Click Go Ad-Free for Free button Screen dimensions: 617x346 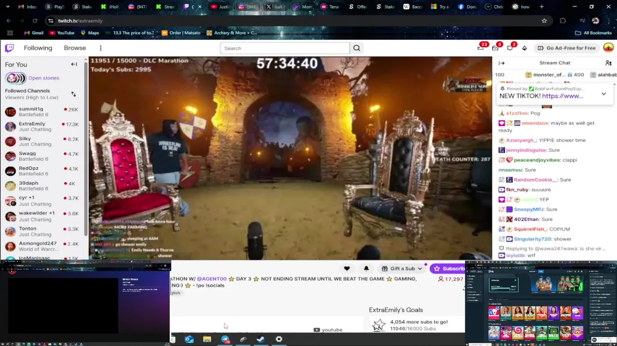567,48
